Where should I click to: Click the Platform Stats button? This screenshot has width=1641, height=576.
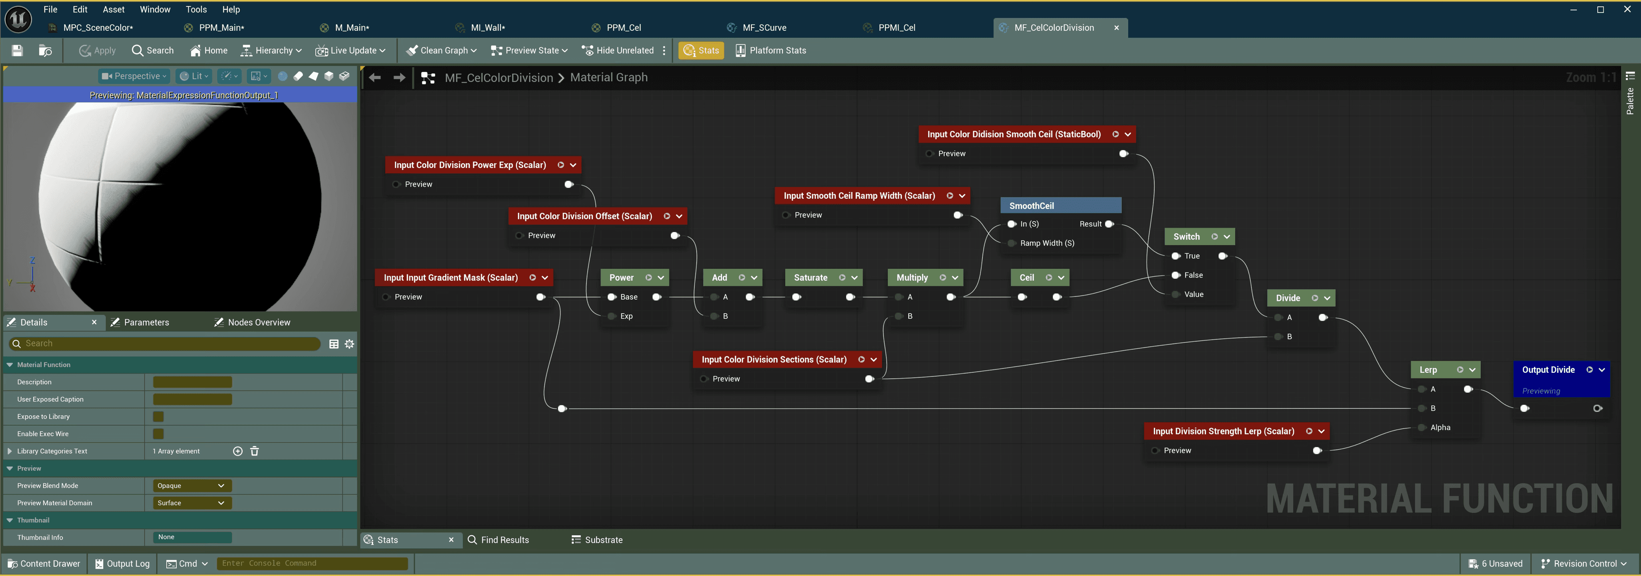(770, 50)
